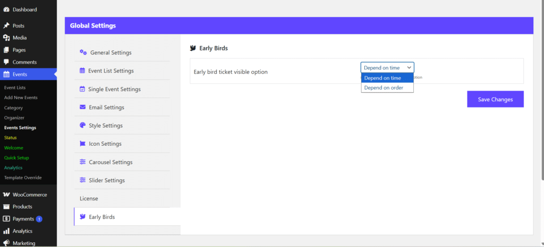Open Analytics link under Events
The height and width of the screenshot is (247, 544).
tap(13, 168)
